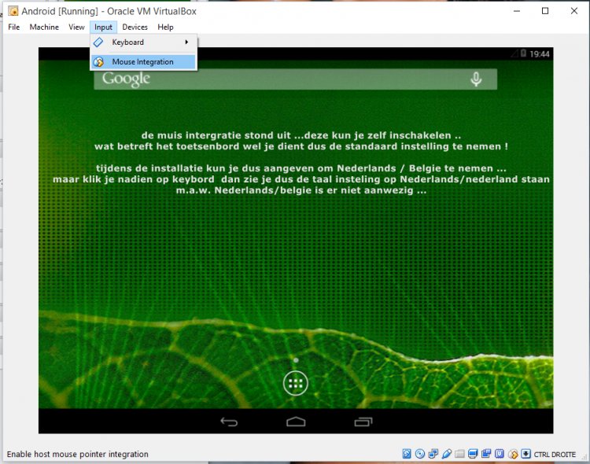Tap the Google voice search microphone
The image size is (590, 464).
point(476,79)
